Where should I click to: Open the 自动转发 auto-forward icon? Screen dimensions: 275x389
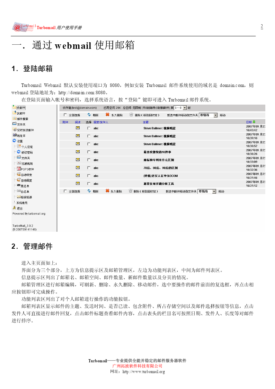point(19,174)
